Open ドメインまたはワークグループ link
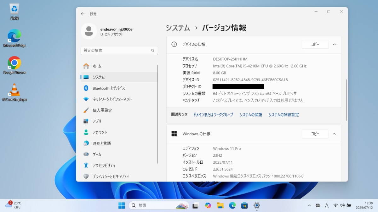 tap(213, 115)
